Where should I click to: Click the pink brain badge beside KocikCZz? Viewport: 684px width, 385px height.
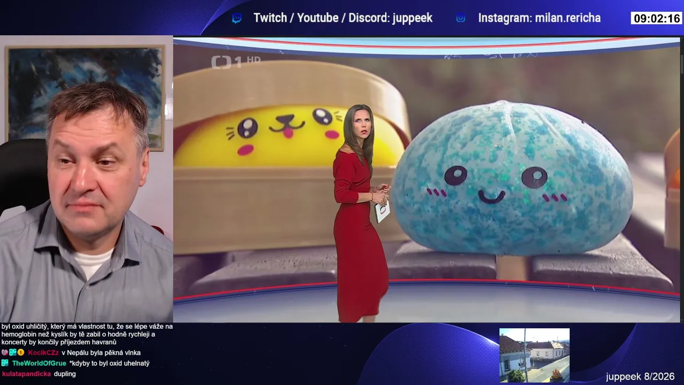5,352
